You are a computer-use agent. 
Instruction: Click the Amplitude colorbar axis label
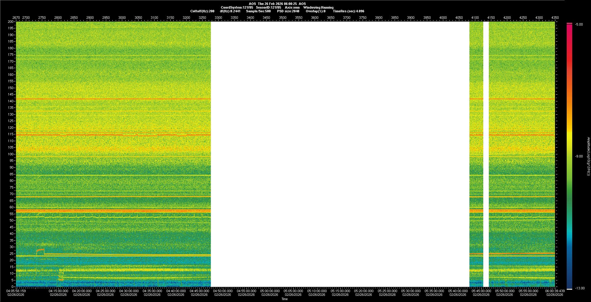(x=588, y=156)
